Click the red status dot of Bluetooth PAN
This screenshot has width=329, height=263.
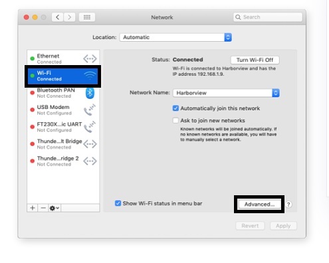pos(33,93)
